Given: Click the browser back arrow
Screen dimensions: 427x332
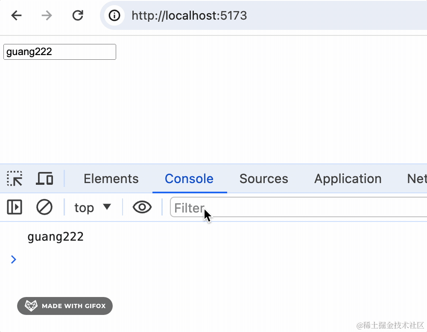Looking at the screenshot, I should [16, 16].
